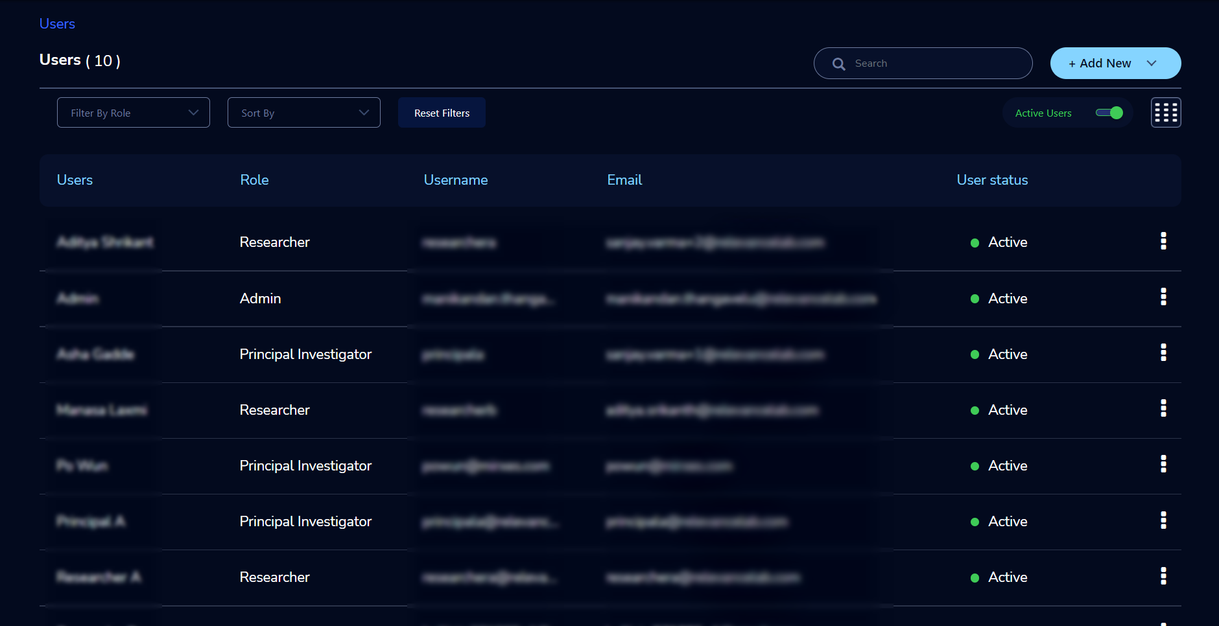Select the Email column header
This screenshot has width=1219, height=626.
coord(624,180)
